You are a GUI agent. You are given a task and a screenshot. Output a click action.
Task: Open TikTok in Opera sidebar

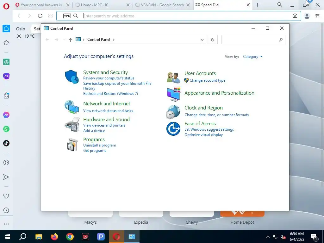tap(6, 143)
